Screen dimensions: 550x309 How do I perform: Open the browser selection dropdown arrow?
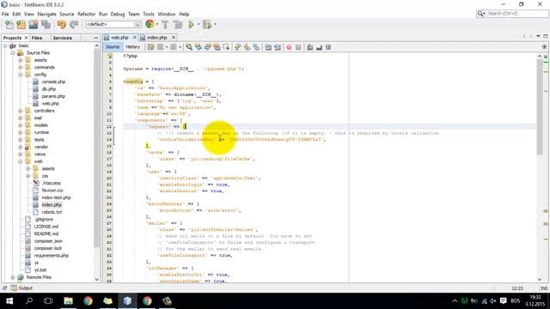156,24
